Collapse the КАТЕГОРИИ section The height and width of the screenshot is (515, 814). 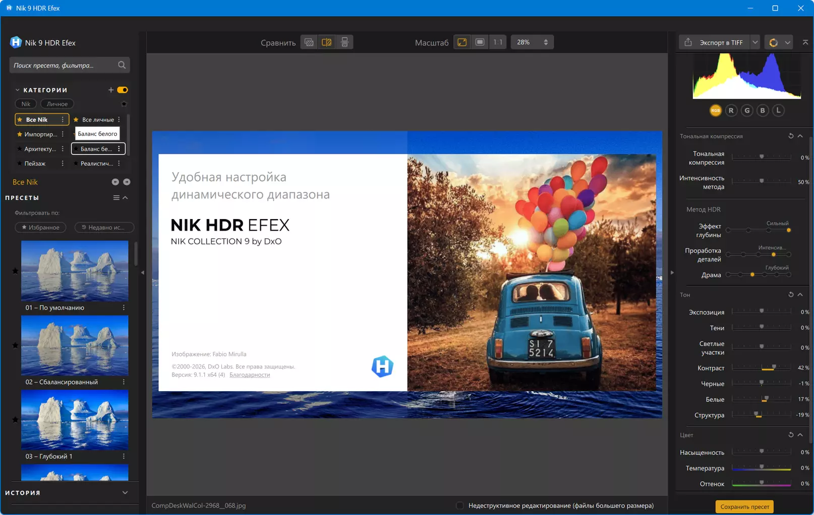(x=18, y=90)
